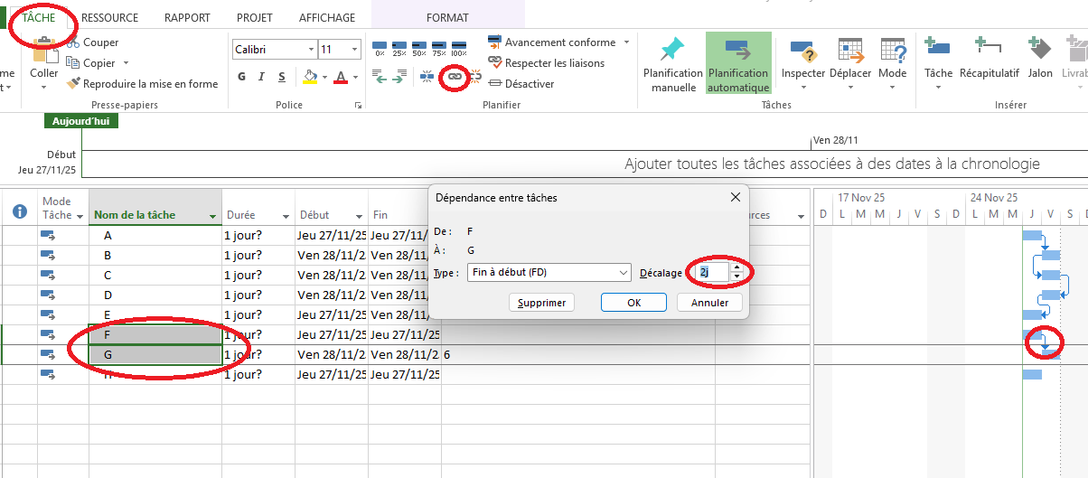The width and height of the screenshot is (1088, 478).
Task: Mark task 100% complete
Action: tap(459, 47)
